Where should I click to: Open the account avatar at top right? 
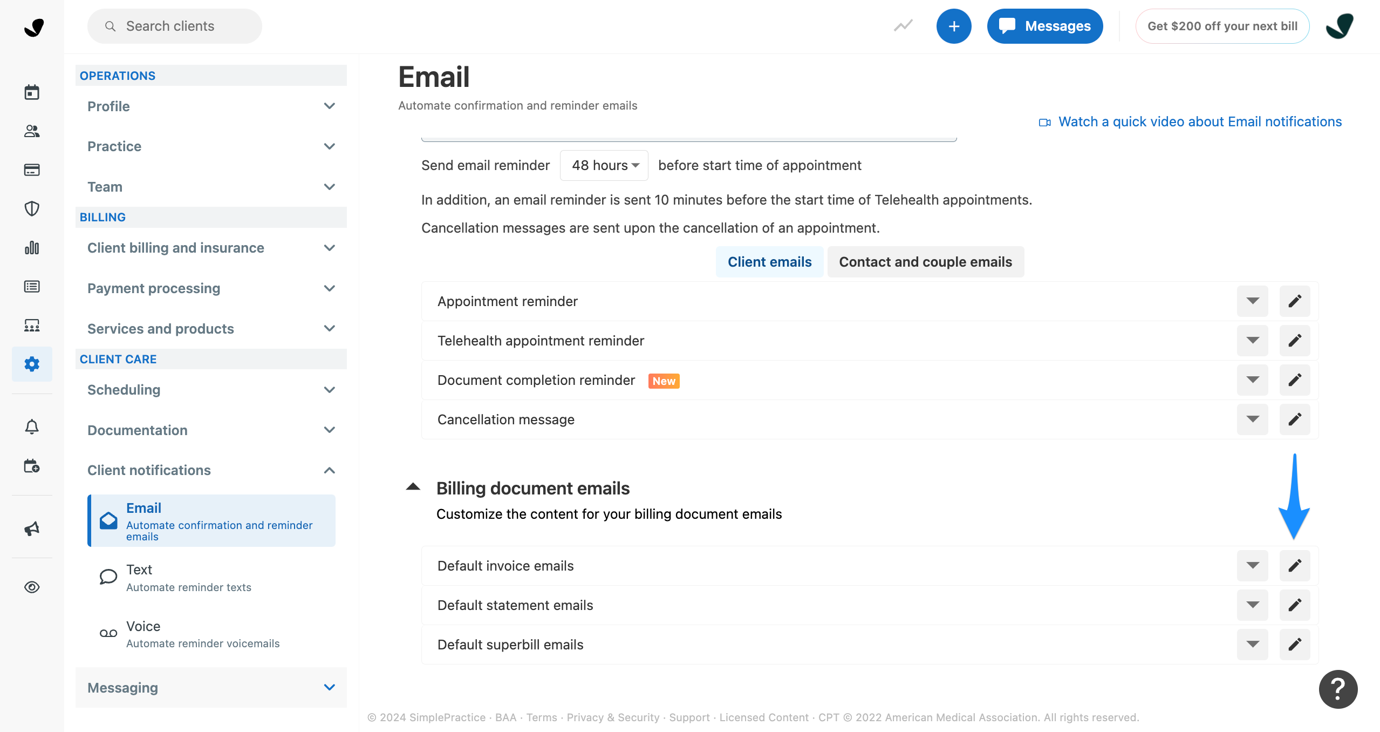(1340, 26)
